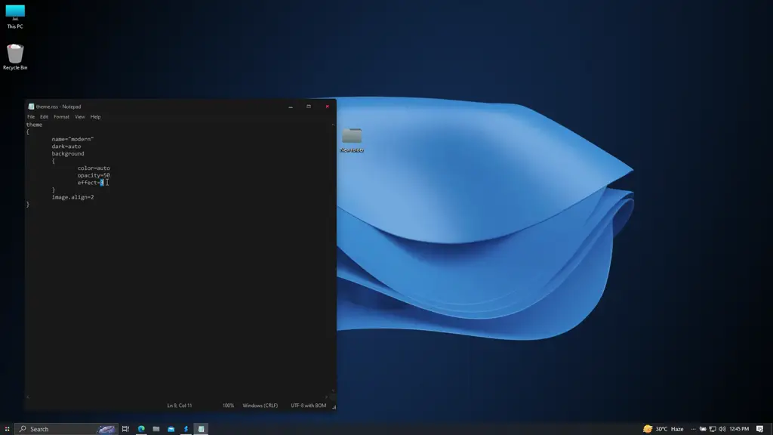This screenshot has height=435, width=773.
Task: Open the View menu in Notepad
Action: [79, 116]
